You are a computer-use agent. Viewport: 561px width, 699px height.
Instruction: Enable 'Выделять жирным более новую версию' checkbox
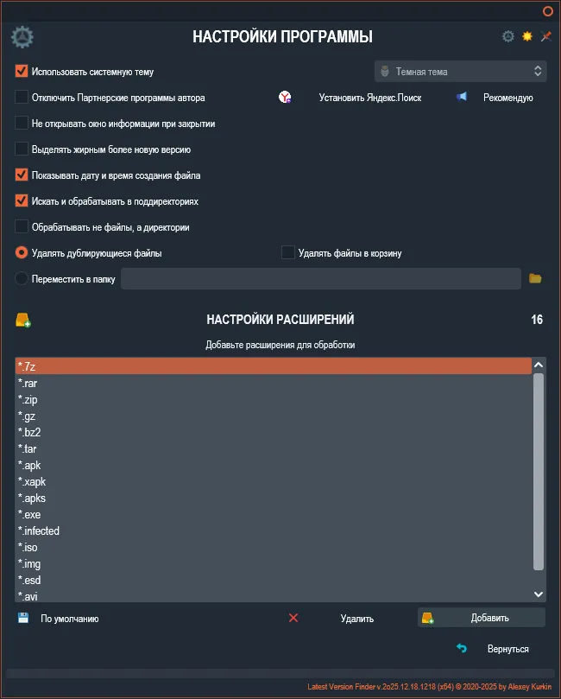(x=22, y=149)
